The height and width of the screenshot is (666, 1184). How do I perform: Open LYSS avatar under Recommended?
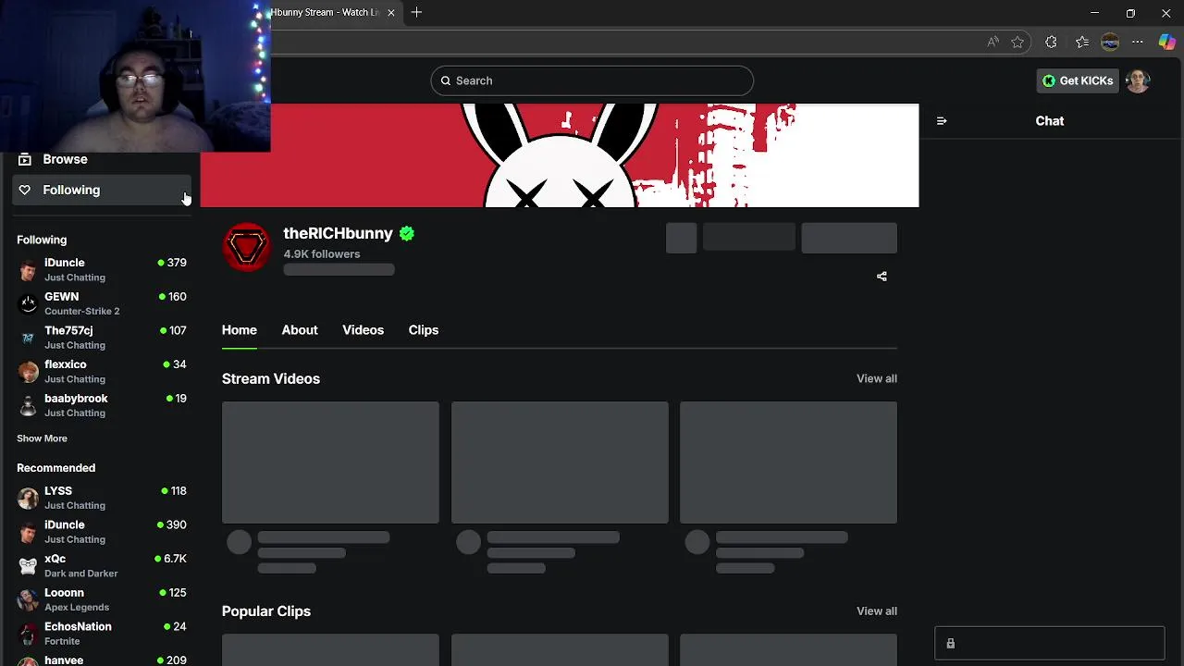[x=28, y=498]
